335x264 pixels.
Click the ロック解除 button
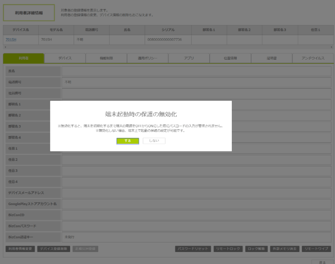pos(256,249)
